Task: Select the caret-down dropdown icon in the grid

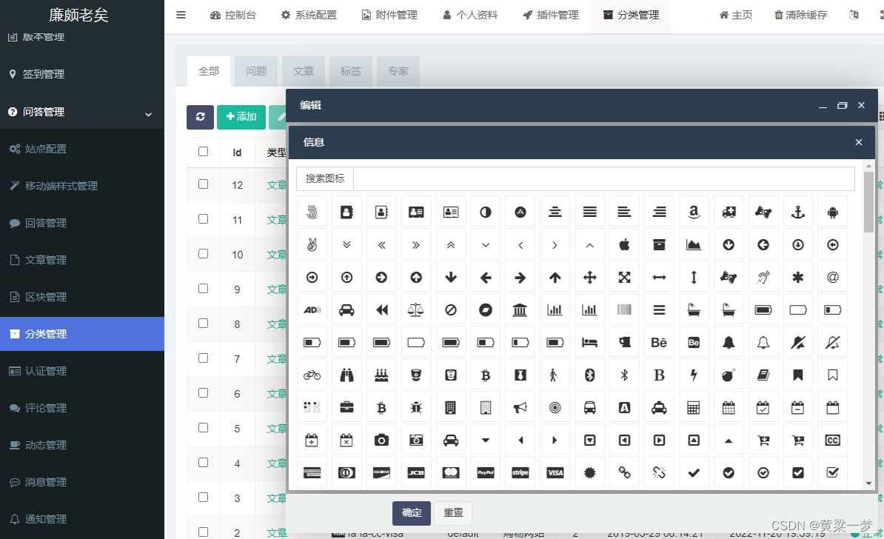Action: [x=485, y=439]
